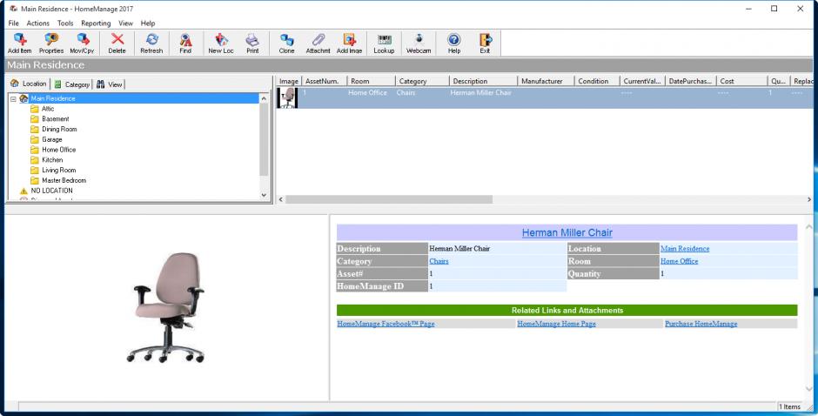
Task: Switch to the View tab
Action: (110, 84)
